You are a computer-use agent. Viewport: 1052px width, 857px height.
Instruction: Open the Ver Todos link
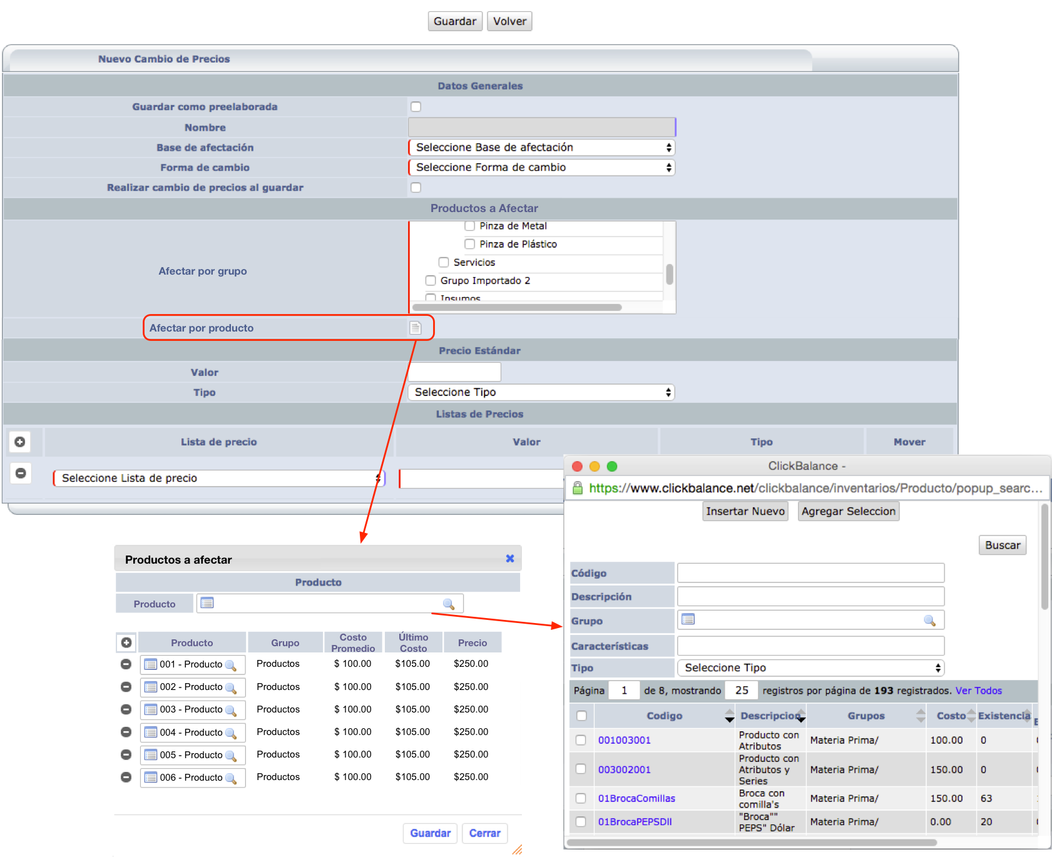coord(979,691)
